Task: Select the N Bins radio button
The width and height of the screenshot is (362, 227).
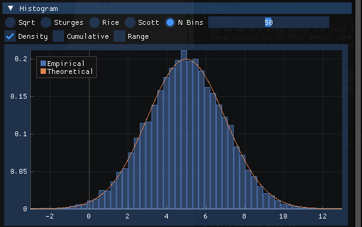Action: [170, 22]
